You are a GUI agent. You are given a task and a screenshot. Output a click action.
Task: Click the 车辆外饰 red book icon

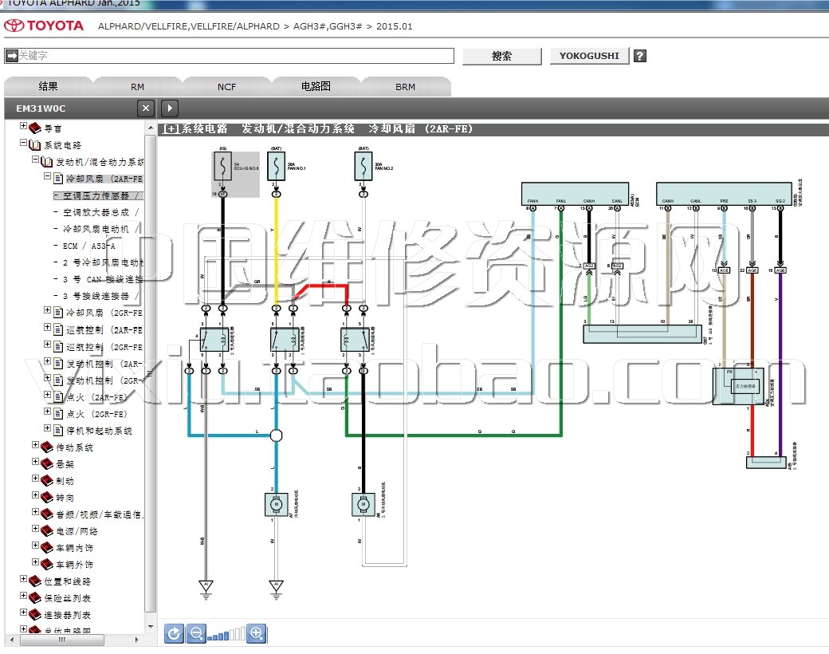tap(47, 565)
